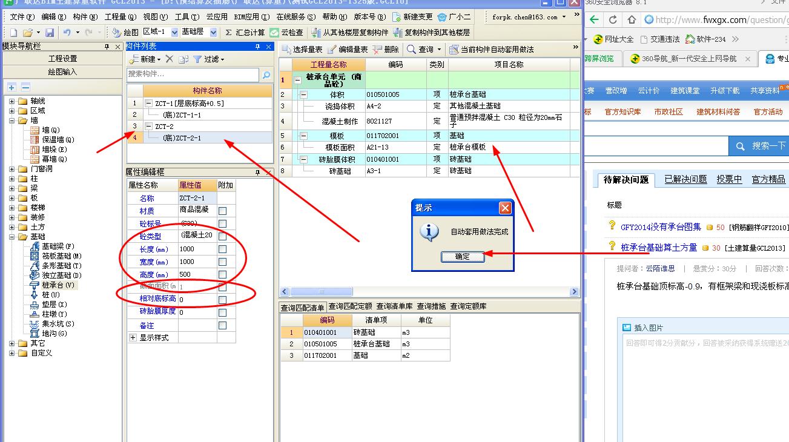This screenshot has height=442, width=789.
Task: Click the copy component icon beside delete
Action: 183,59
